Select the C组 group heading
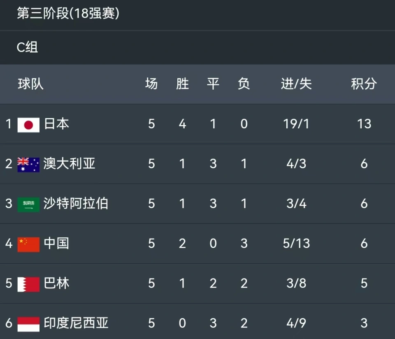Screen dimensions: 395x339 pyautogui.click(x=27, y=47)
